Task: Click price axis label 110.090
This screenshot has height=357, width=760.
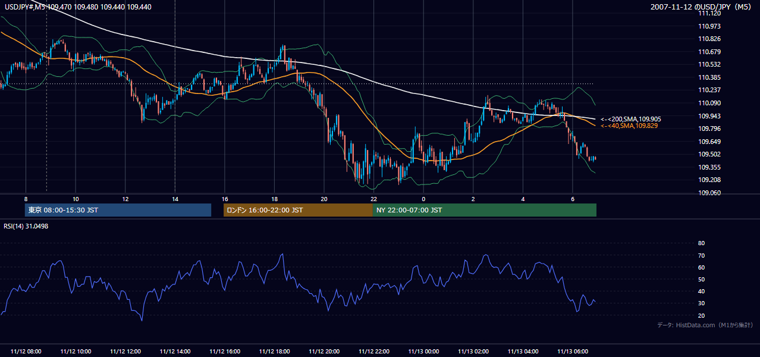Action: 709,103
